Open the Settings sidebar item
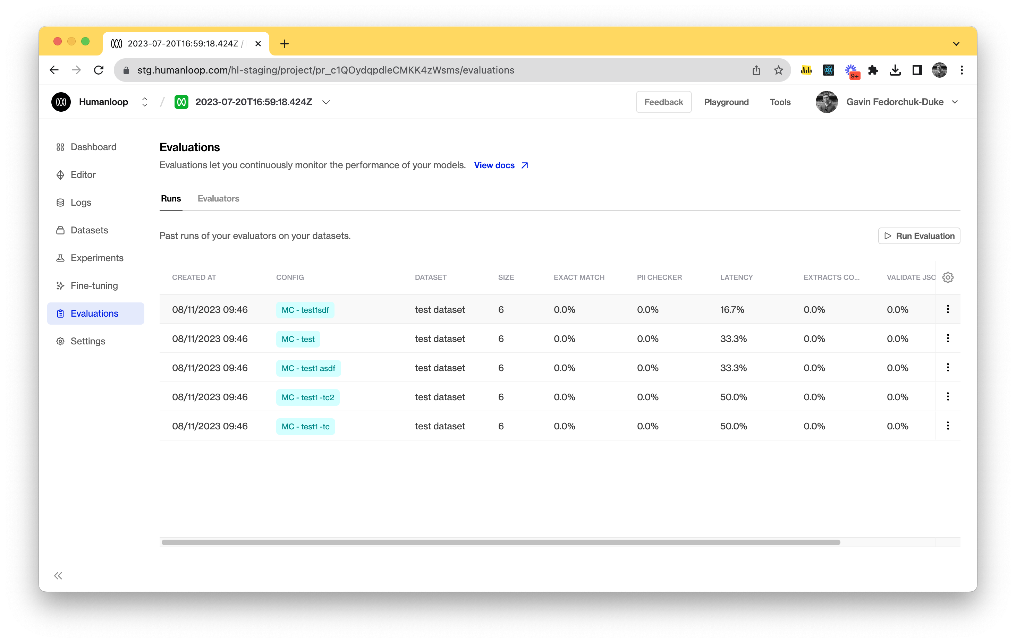 (95, 341)
